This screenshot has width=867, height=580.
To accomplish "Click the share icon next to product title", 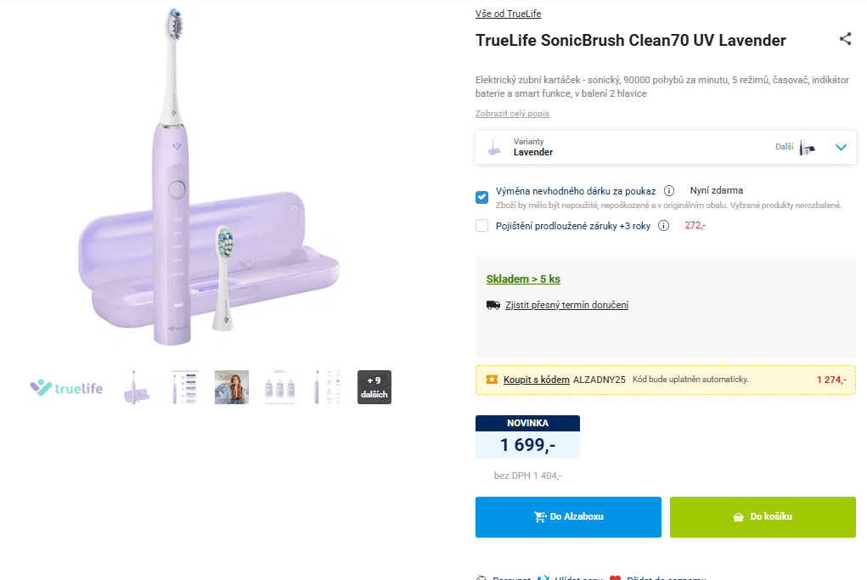I will coord(845,38).
